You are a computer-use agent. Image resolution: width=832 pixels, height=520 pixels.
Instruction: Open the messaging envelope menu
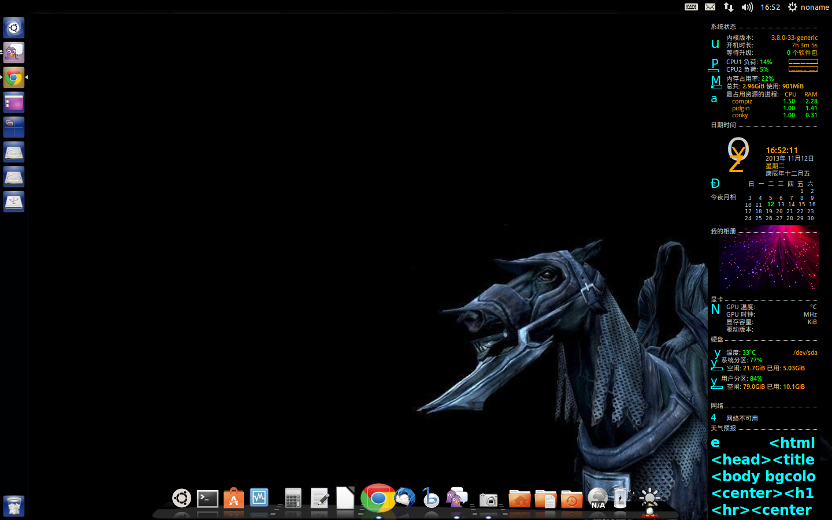point(710,7)
